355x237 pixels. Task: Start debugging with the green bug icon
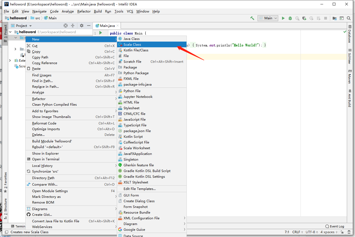[290, 18]
